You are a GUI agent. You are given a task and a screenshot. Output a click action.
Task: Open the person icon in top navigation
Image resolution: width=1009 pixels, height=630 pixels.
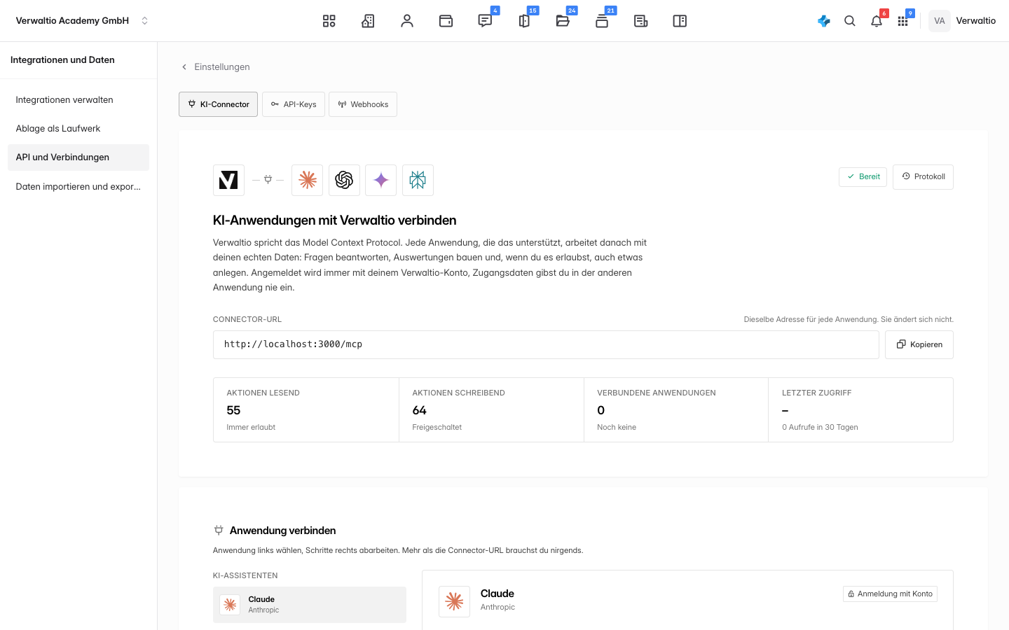407,21
